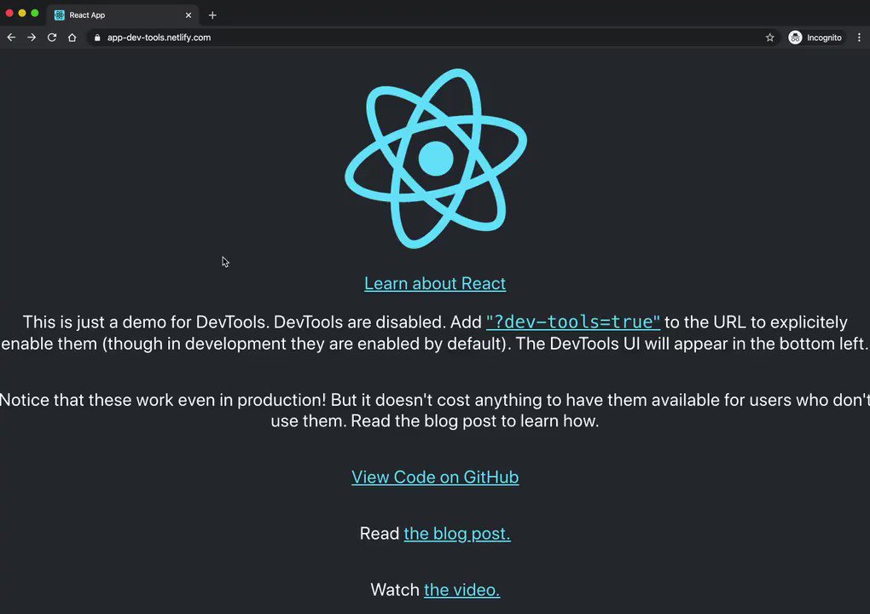
Task: Open the Learn about React link
Action: pyautogui.click(x=435, y=283)
